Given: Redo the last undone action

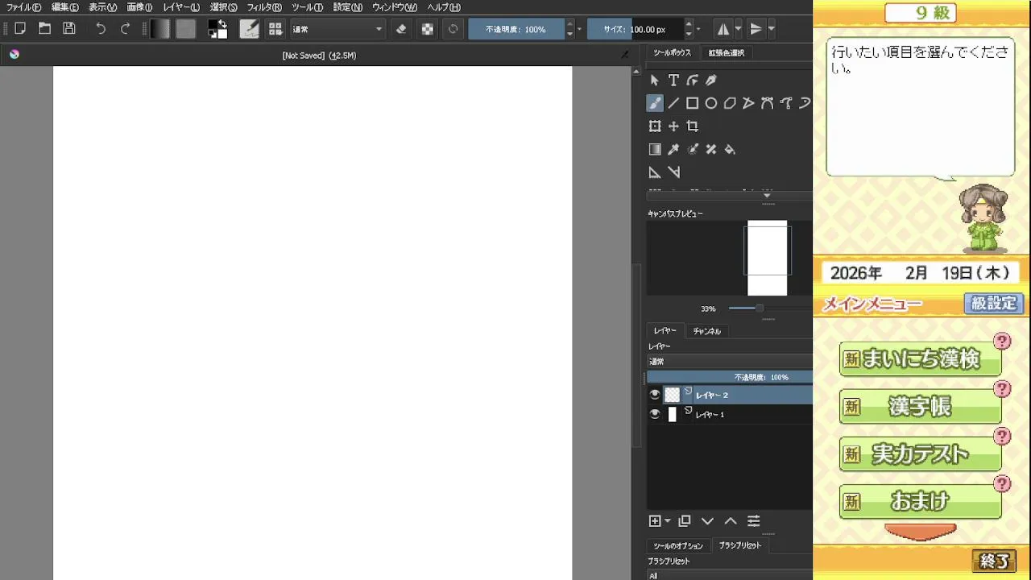Looking at the screenshot, I should tap(125, 29).
